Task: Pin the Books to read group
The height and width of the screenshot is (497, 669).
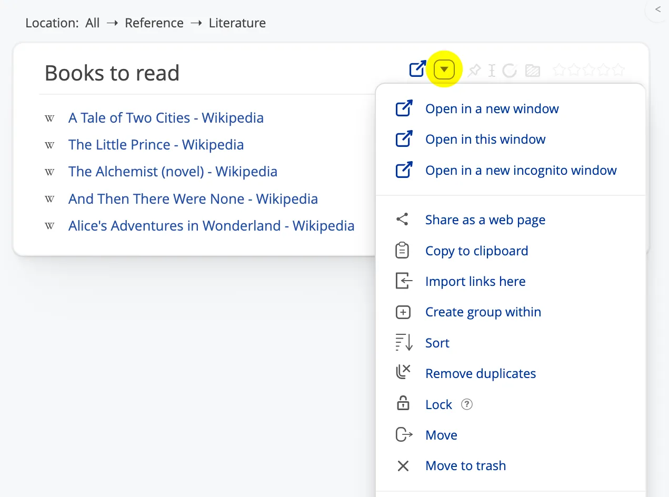Action: tap(474, 70)
